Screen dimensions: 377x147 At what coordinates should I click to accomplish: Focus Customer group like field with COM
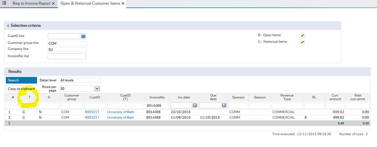(x=67, y=43)
